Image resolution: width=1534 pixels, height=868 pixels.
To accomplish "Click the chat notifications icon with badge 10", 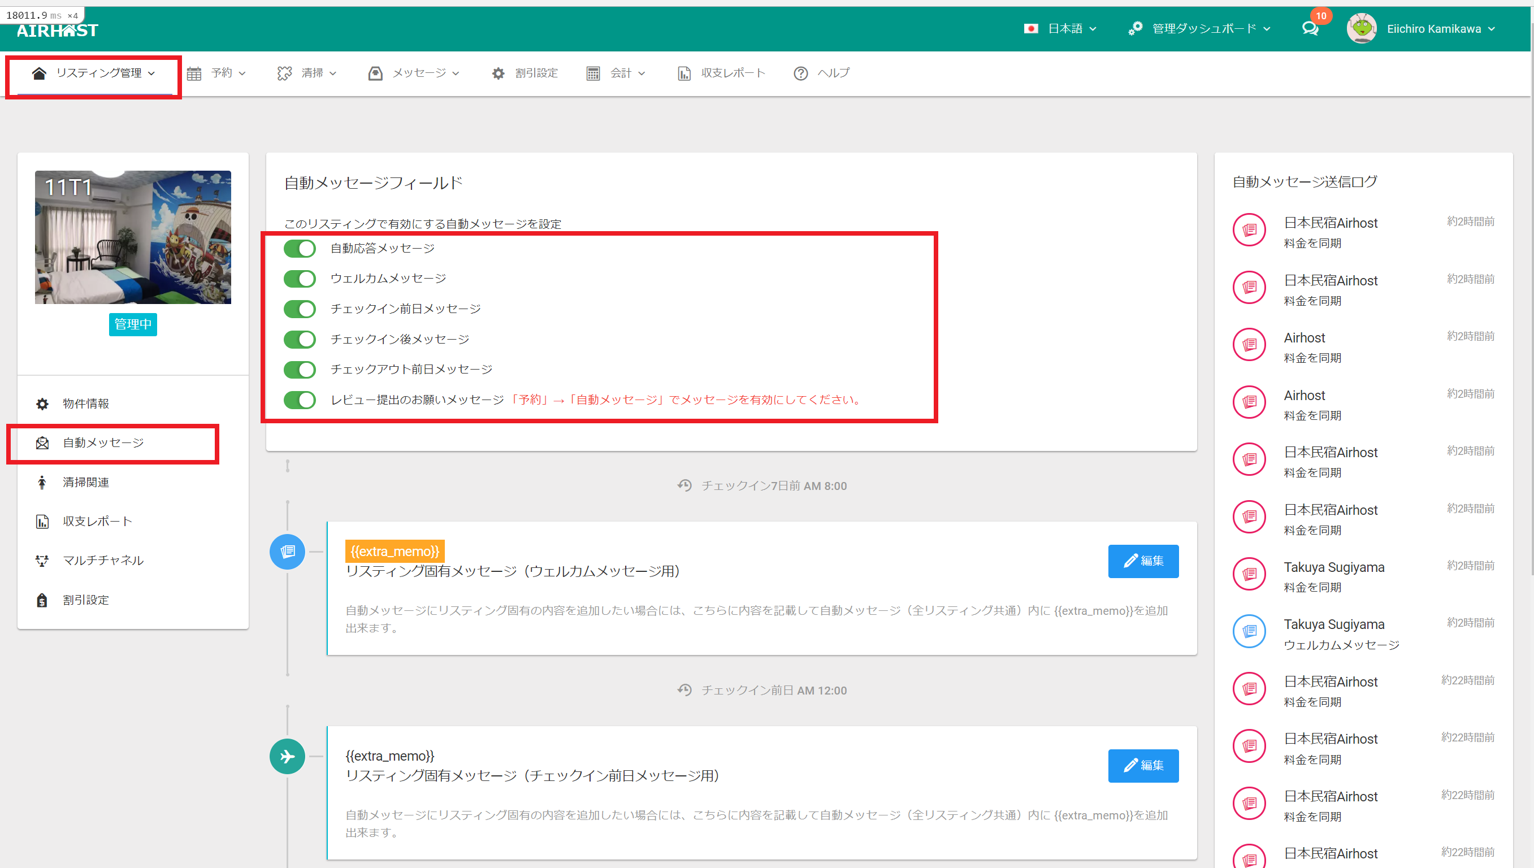I will point(1310,28).
